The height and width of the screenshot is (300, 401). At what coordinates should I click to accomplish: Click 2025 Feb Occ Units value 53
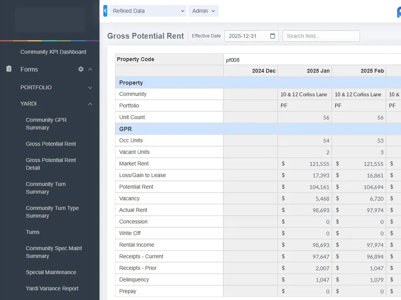pyautogui.click(x=380, y=141)
